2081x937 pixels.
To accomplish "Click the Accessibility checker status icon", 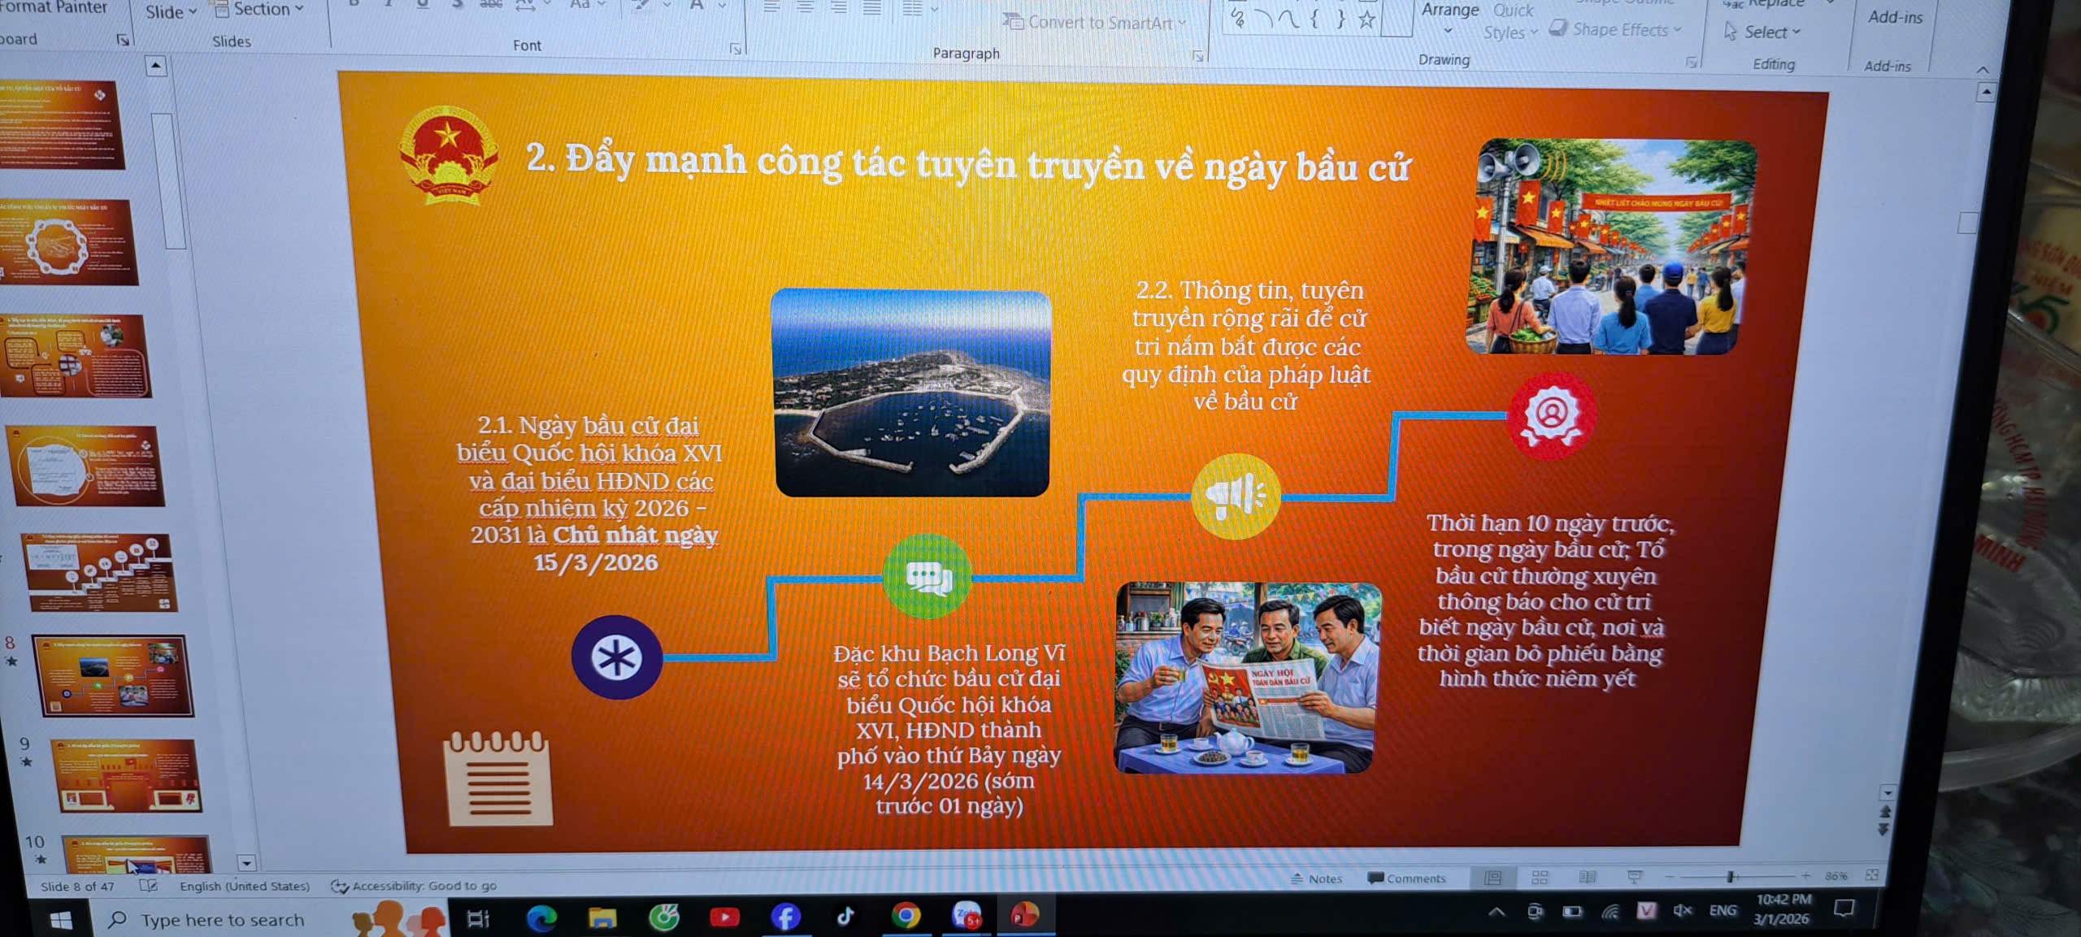I will pos(339,886).
